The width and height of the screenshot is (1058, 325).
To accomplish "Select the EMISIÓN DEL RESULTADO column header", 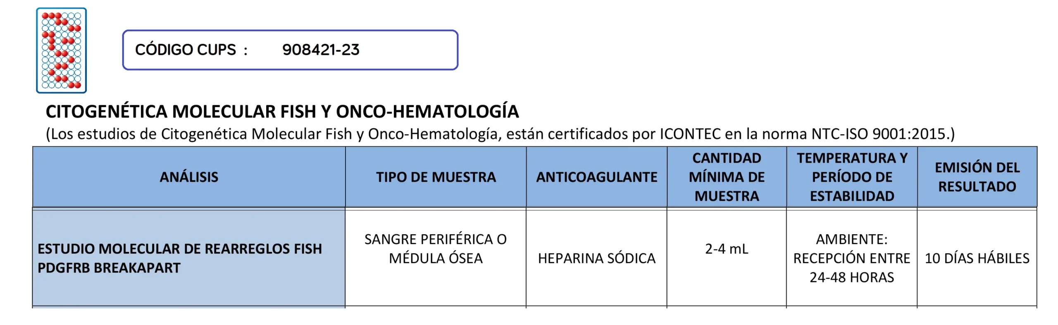I will [x=977, y=177].
